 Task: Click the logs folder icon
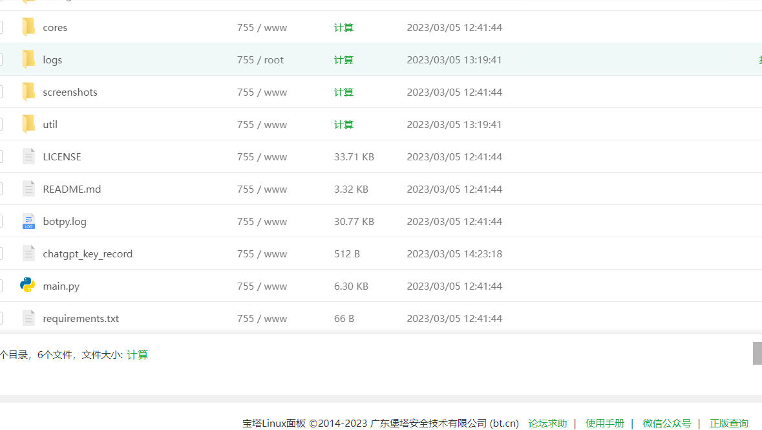click(x=28, y=59)
